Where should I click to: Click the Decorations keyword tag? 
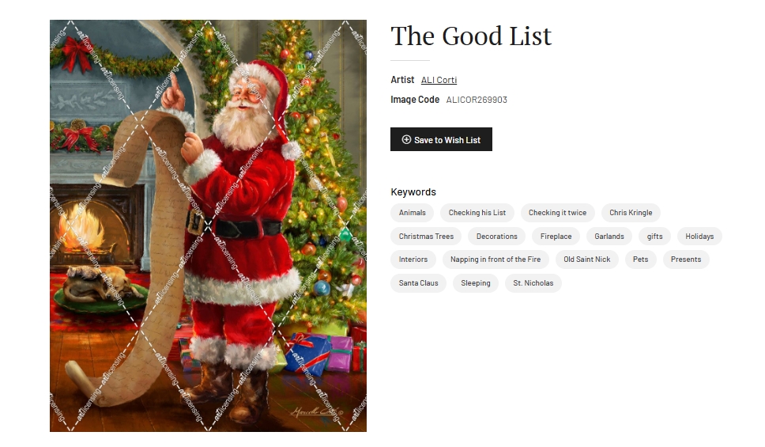(496, 236)
